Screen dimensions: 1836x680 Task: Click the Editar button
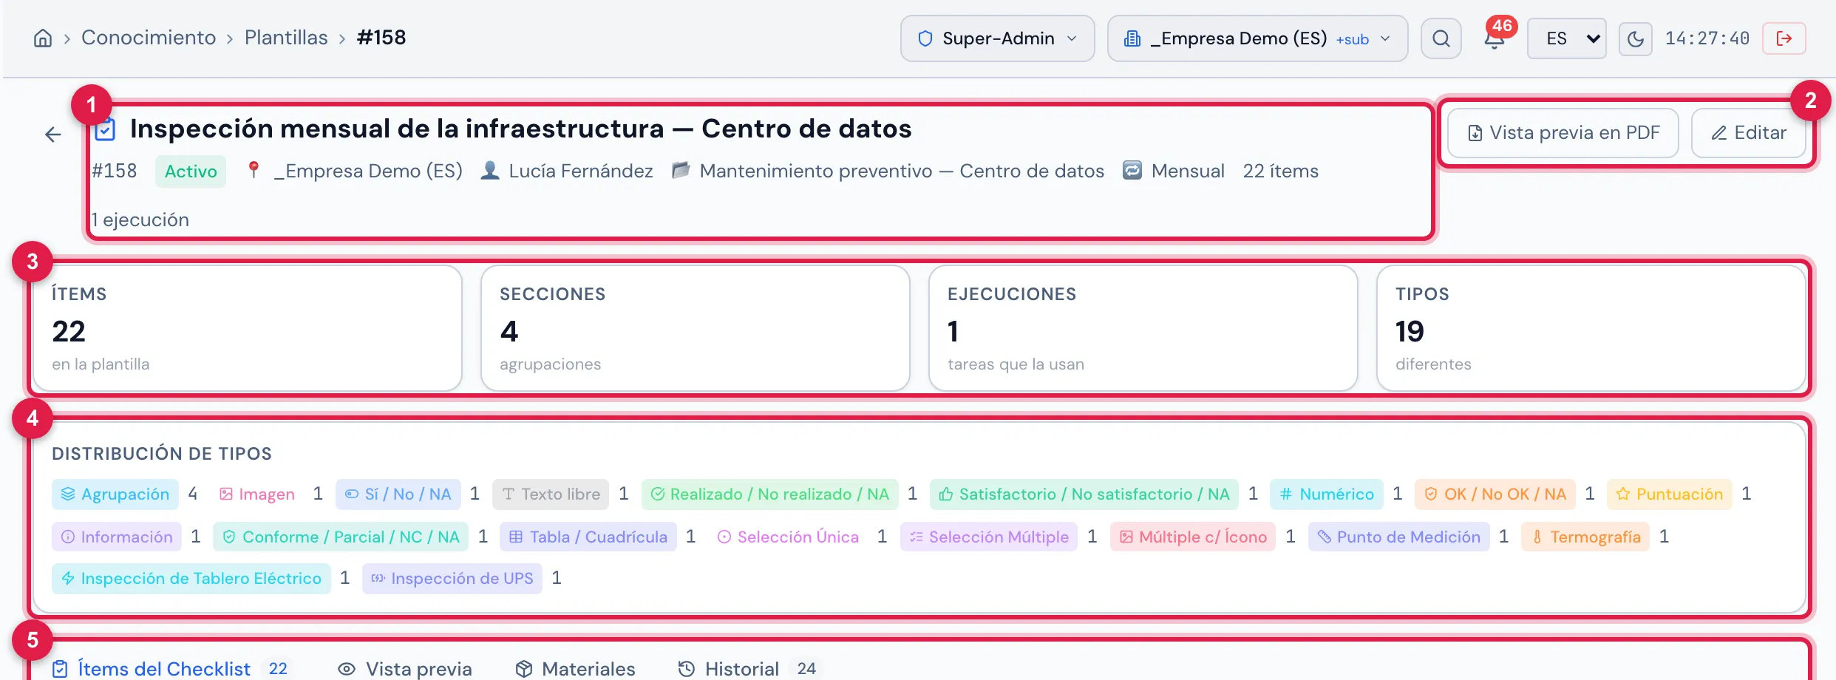pos(1749,133)
